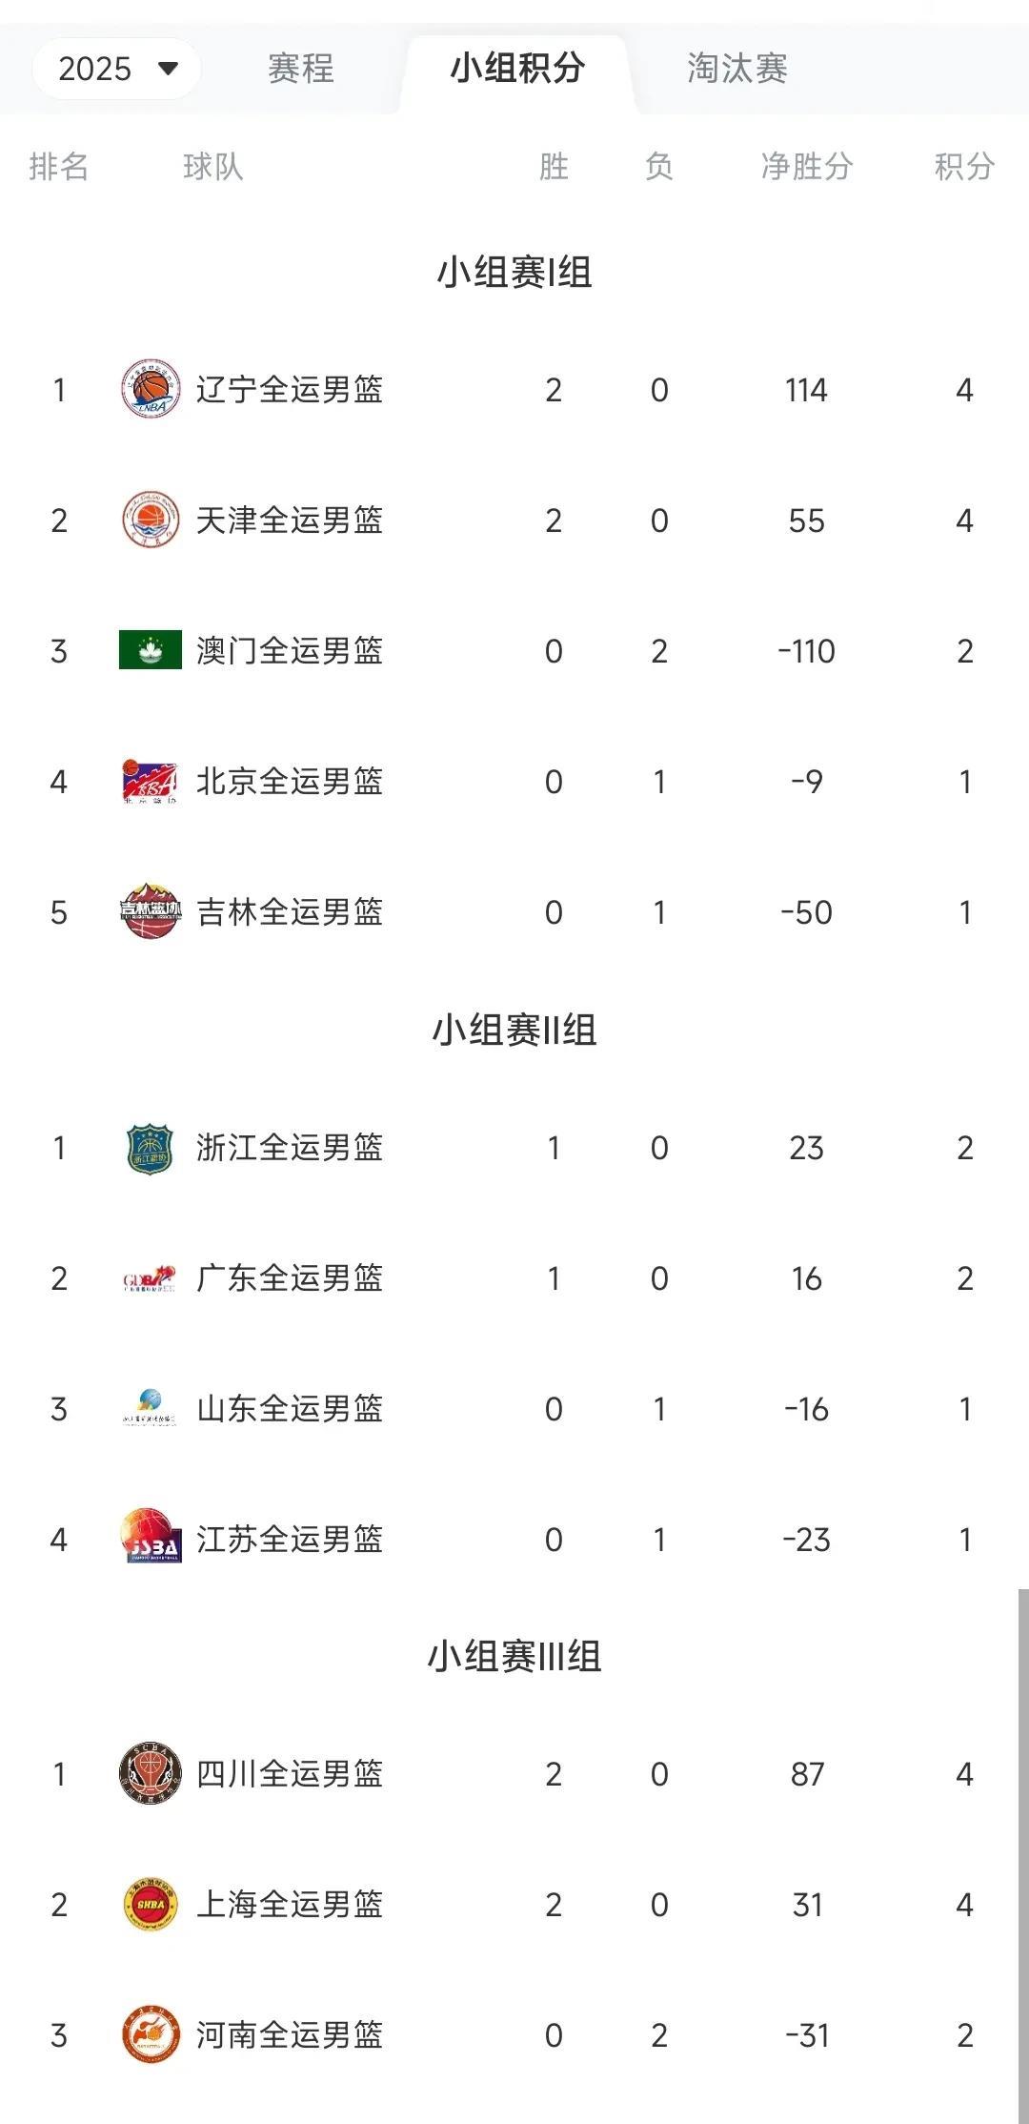Open the 河南全运男篮 team name link
This screenshot has width=1029, height=2124.
(x=290, y=2035)
